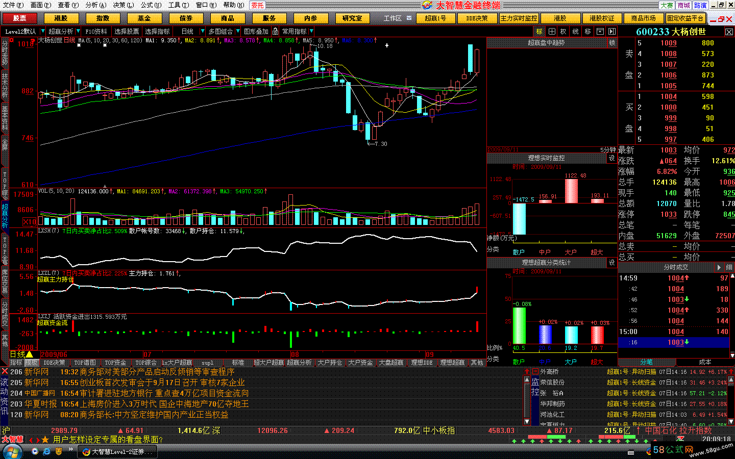This screenshot has height=459, width=735.
Task: Select the 线 line drawing icon
Action: coord(576,32)
